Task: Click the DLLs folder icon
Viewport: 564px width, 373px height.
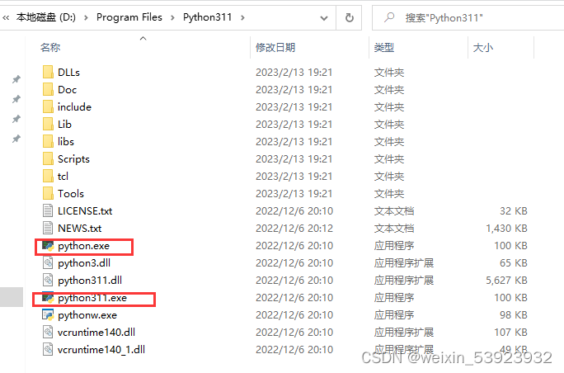Action: [48, 72]
